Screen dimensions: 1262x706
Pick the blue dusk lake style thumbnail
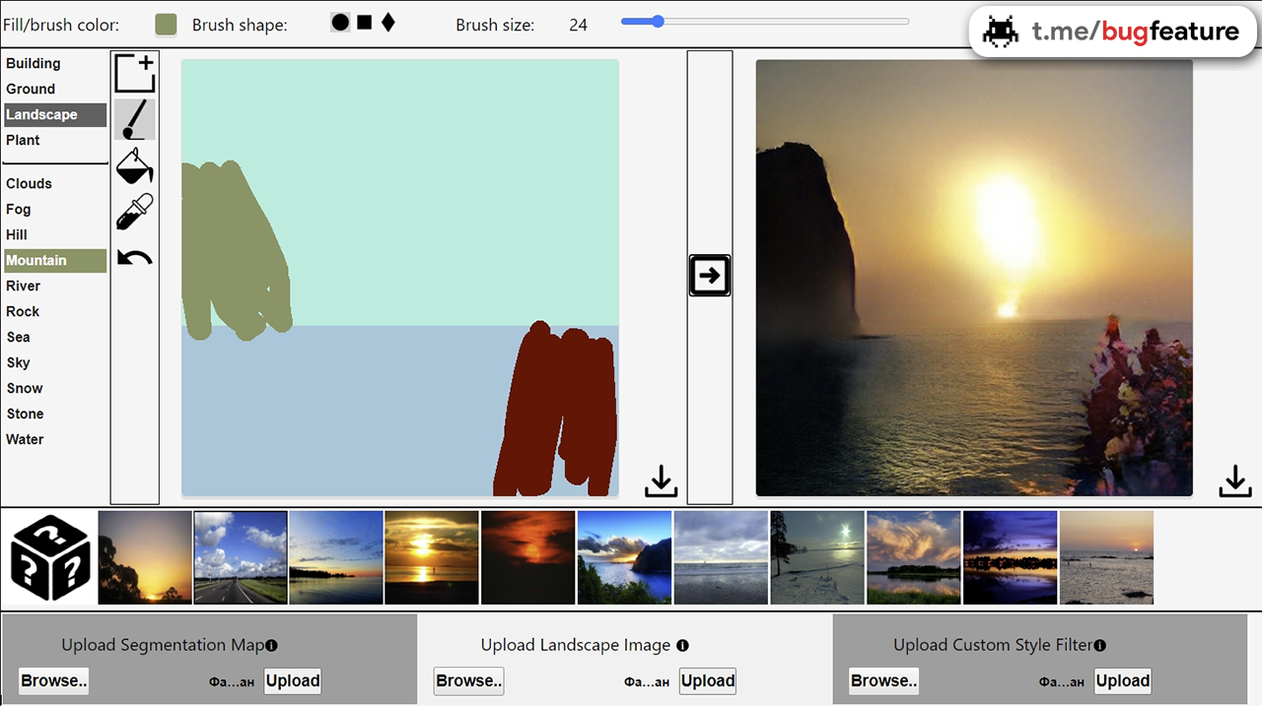pos(336,557)
